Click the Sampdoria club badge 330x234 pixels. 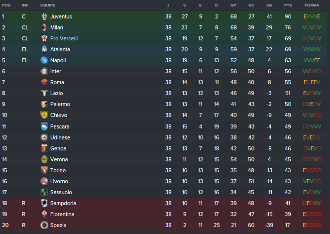click(44, 203)
